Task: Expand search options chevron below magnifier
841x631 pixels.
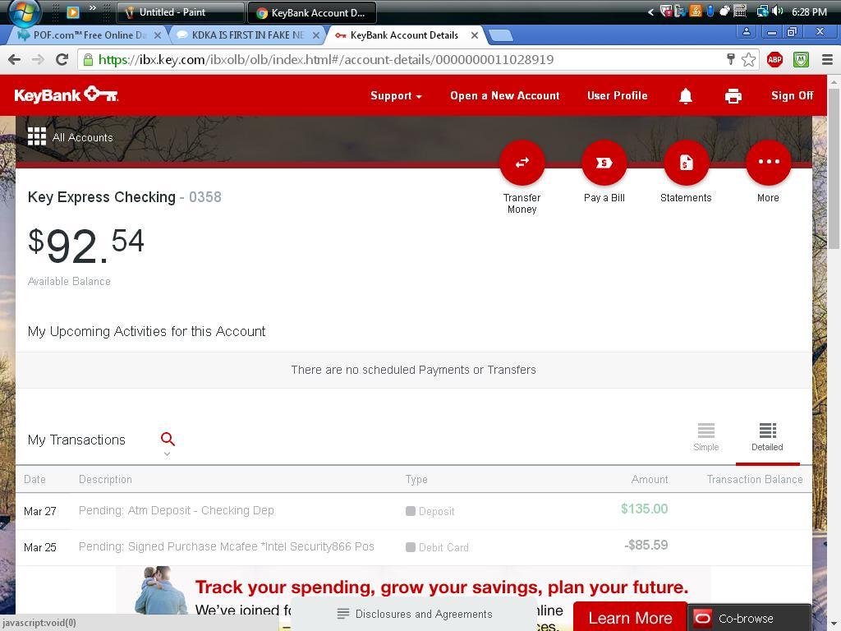Action: pos(167,454)
